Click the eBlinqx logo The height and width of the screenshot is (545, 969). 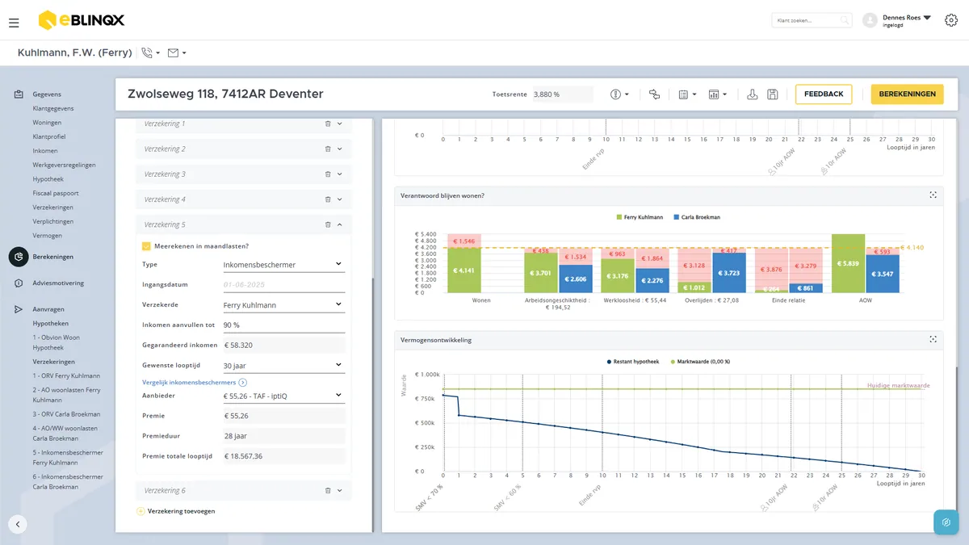(82, 20)
